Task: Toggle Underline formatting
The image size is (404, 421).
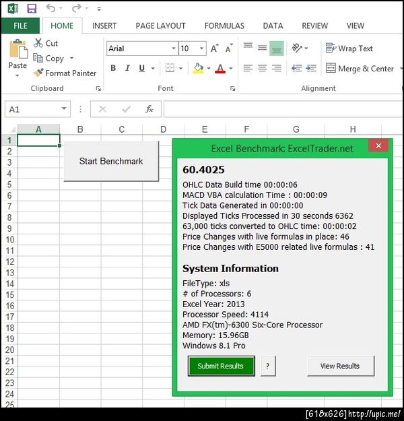Action: pyautogui.click(x=141, y=68)
